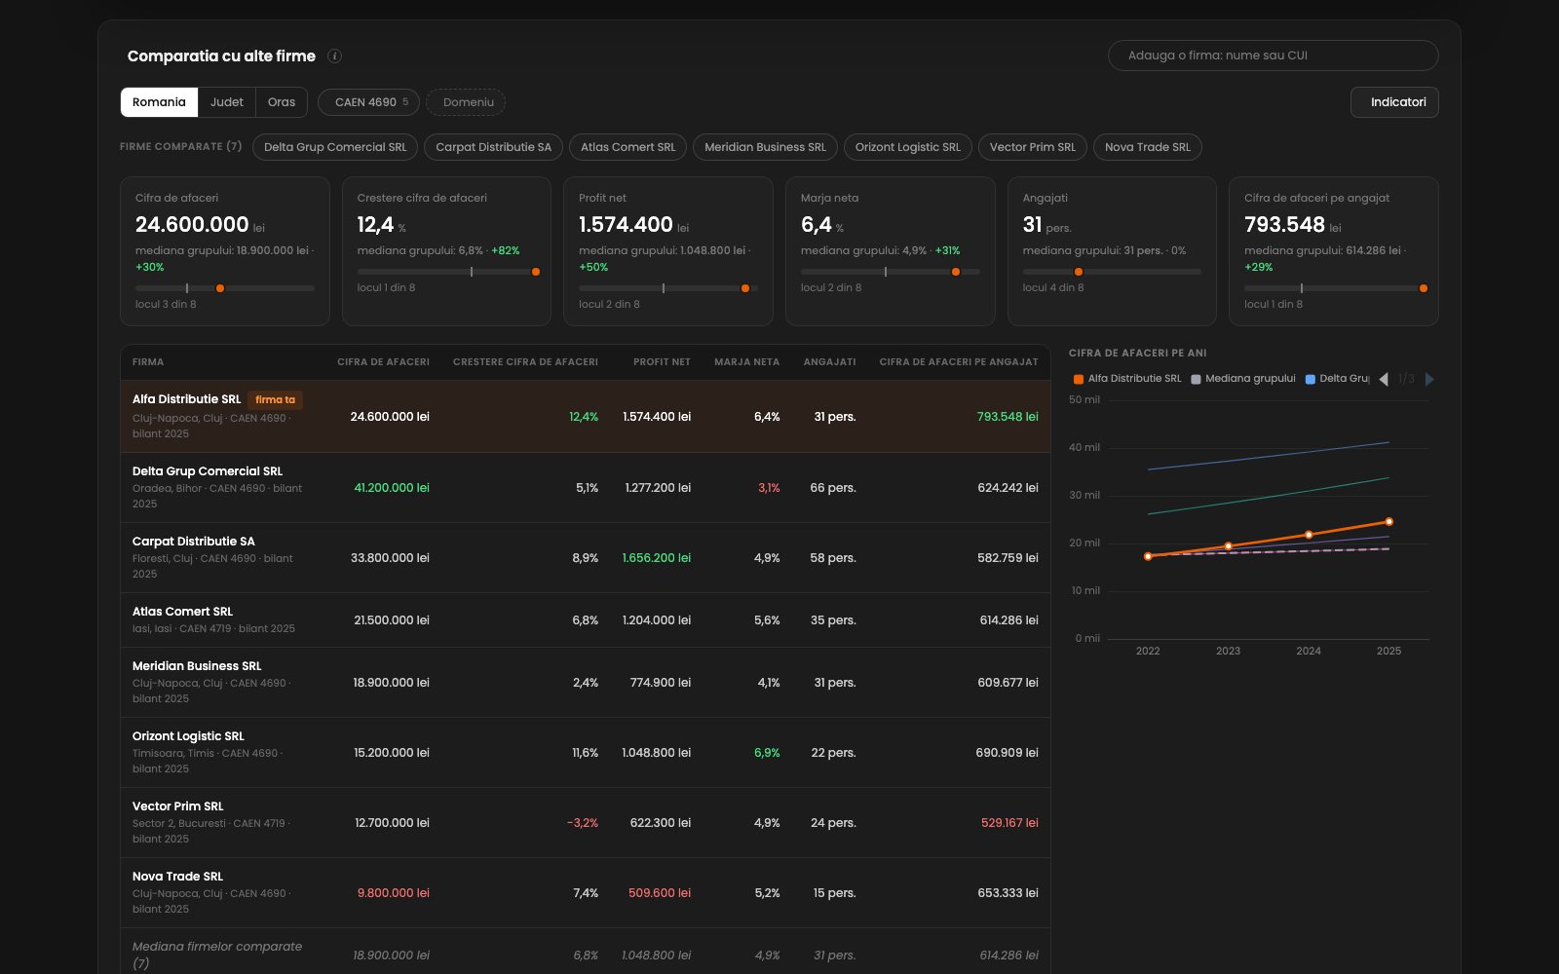
Task: Click the Orizont Logistic SRL chip
Action: [x=907, y=147]
